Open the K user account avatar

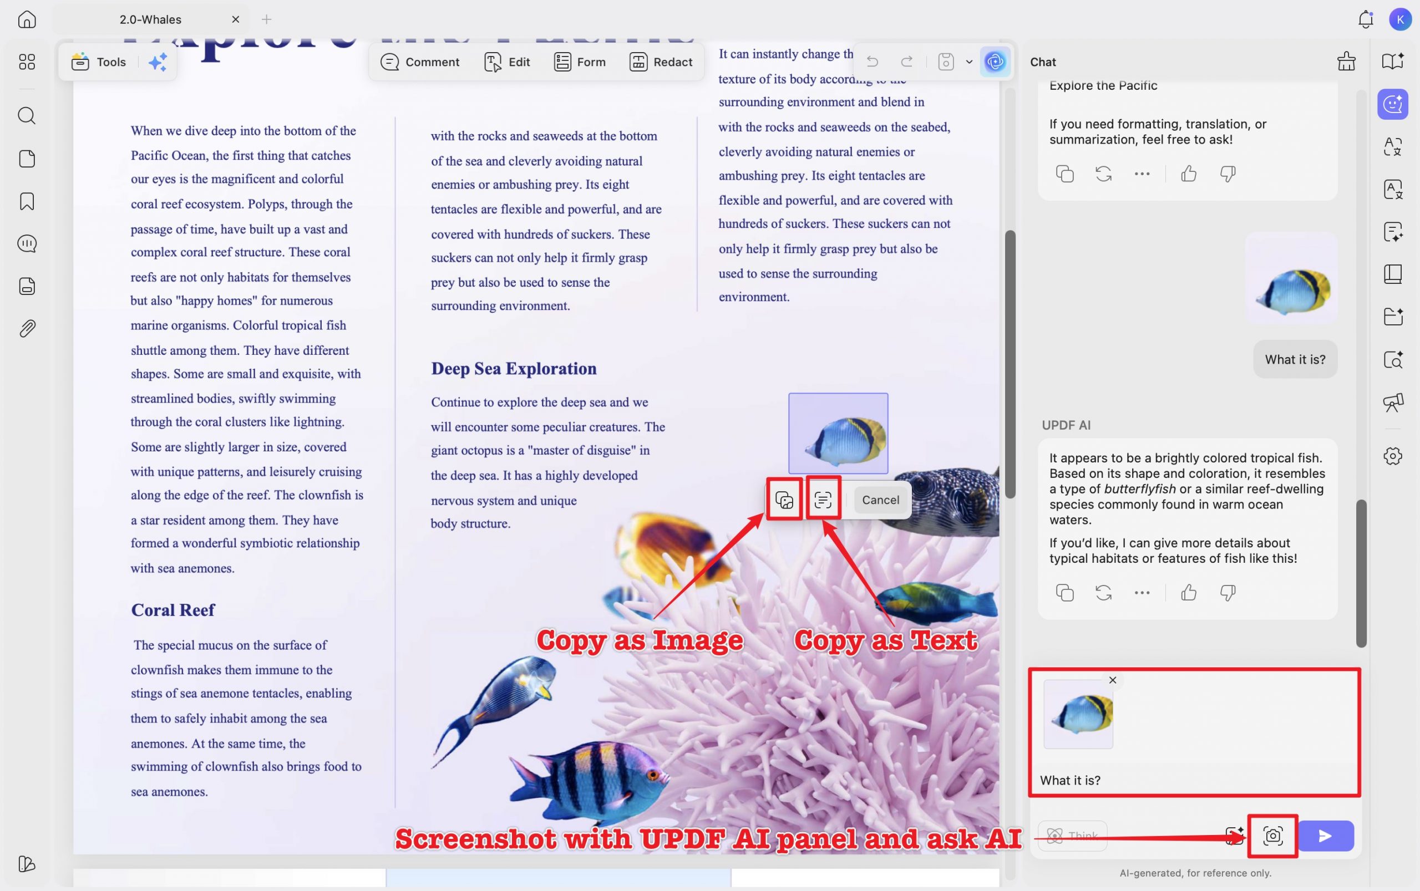pyautogui.click(x=1400, y=19)
